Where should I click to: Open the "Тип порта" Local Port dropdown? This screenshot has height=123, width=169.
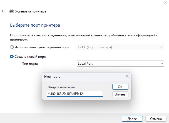[120, 64]
